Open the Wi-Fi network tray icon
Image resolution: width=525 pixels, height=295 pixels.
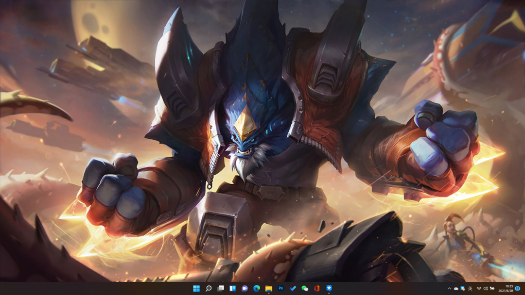click(x=479, y=288)
